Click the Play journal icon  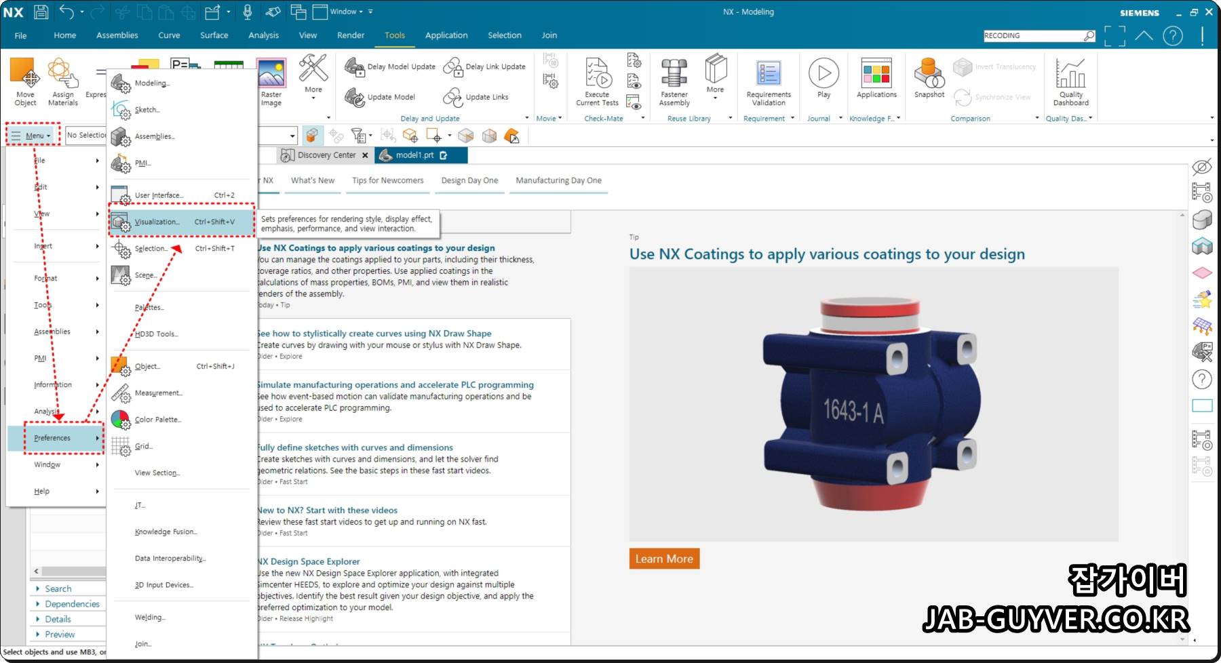coord(823,73)
